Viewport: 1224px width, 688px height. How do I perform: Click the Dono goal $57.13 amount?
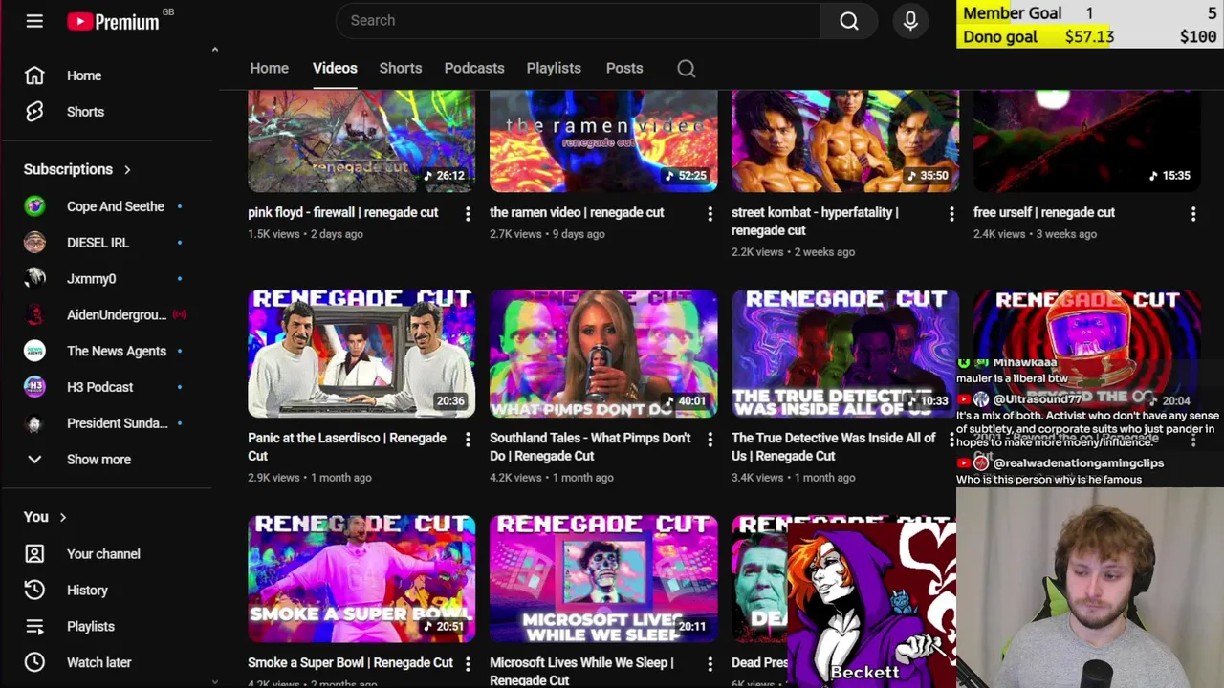pos(1089,37)
